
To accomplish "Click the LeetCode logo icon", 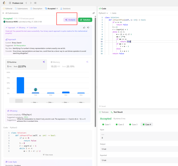I will point(4,3).
